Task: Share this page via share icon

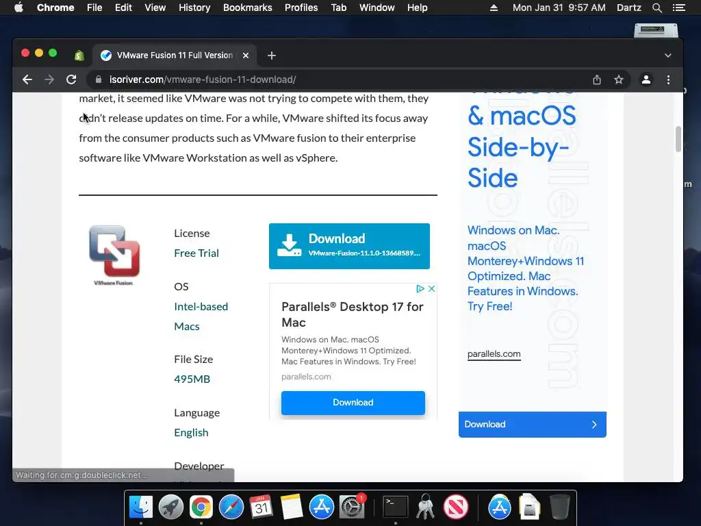Action: (x=597, y=79)
